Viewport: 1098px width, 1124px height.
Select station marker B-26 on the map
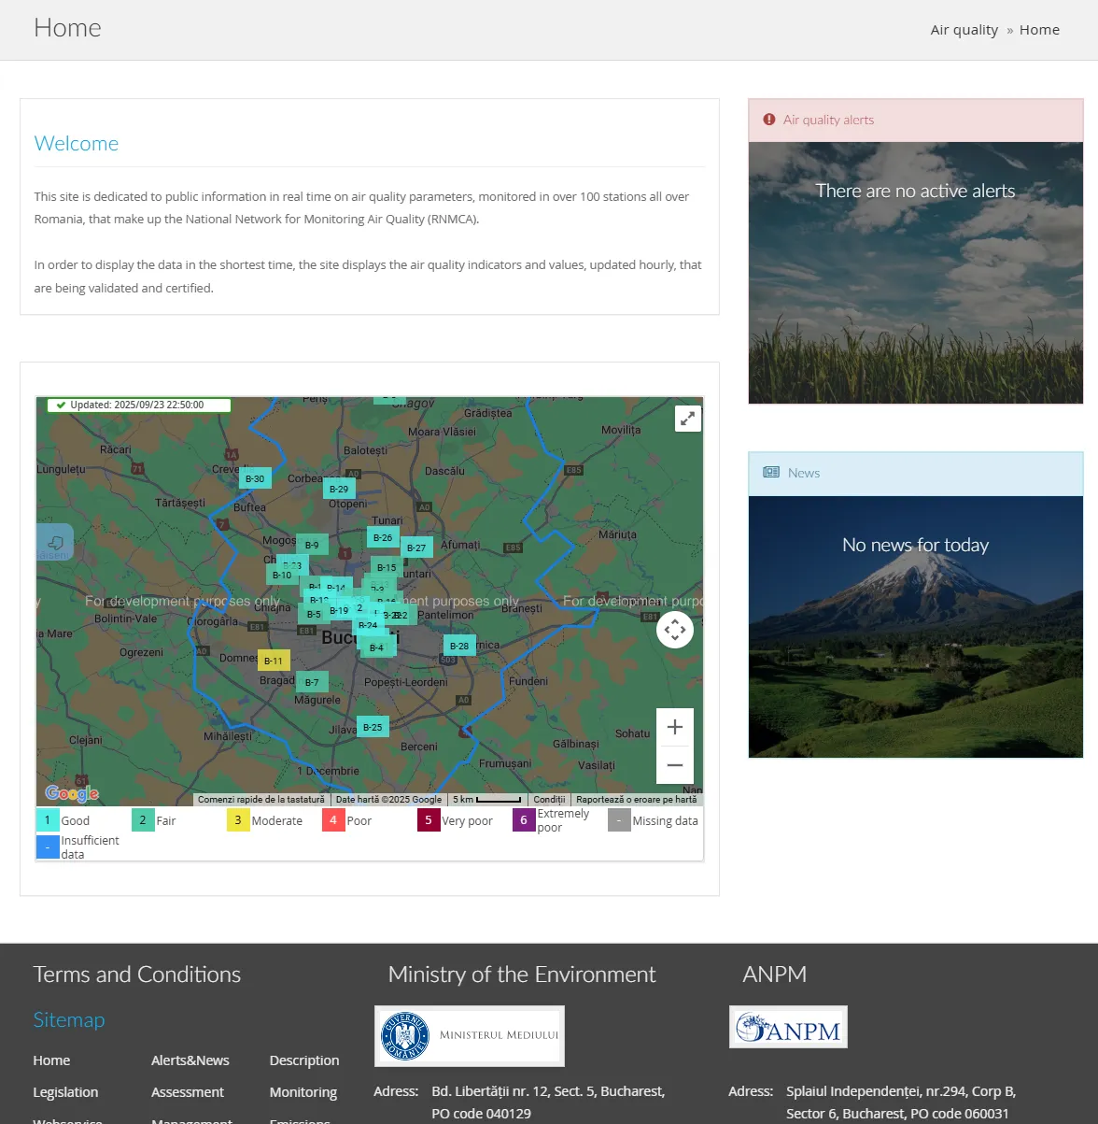(383, 537)
